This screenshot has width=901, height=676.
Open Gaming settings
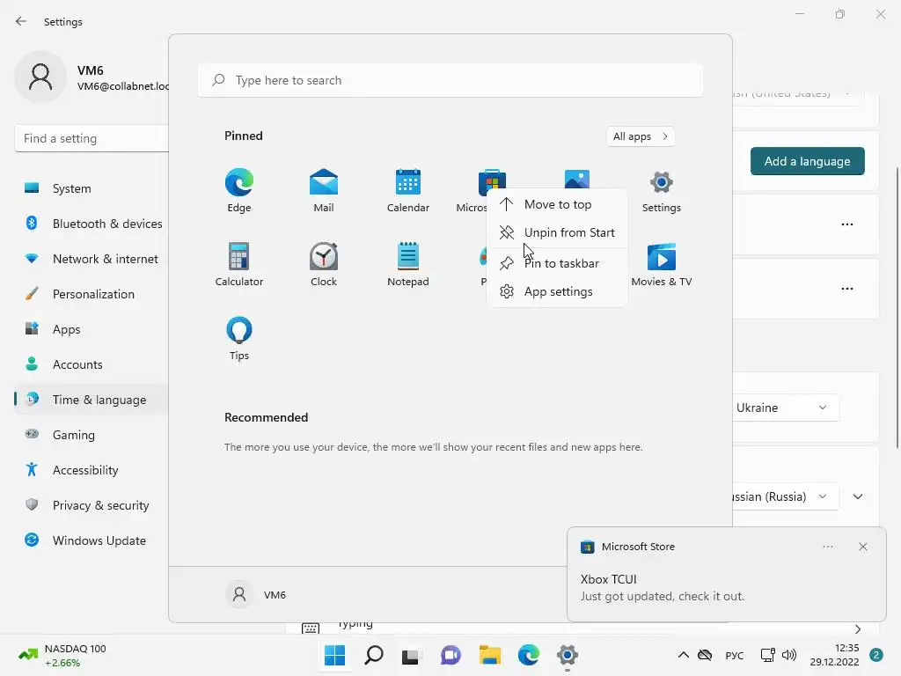point(92,435)
